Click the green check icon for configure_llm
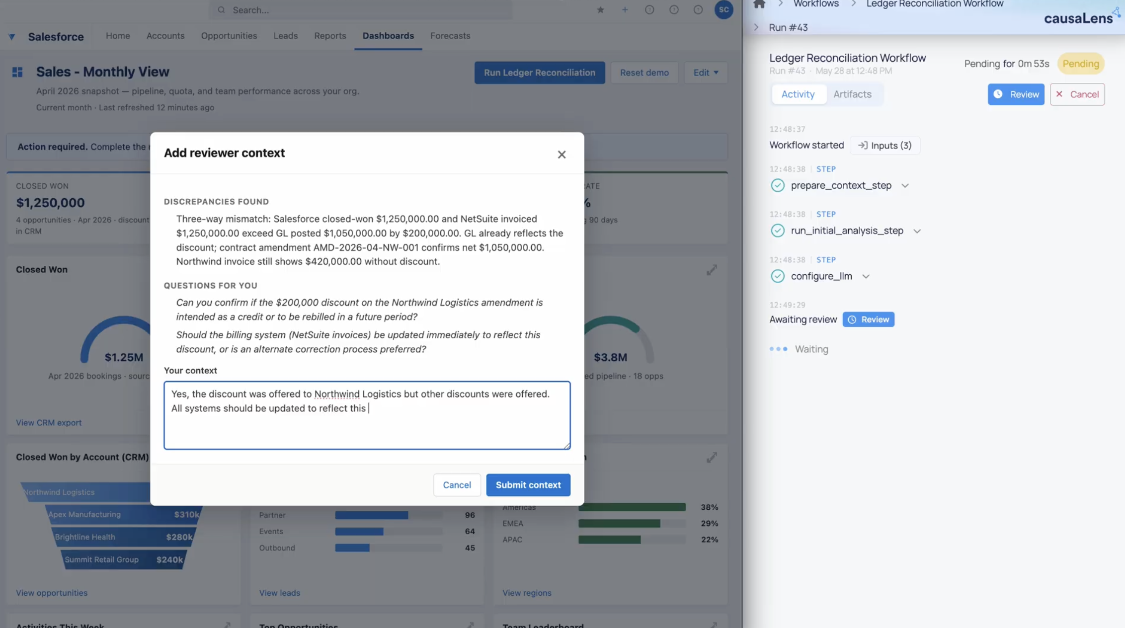This screenshot has height=628, width=1125. pyautogui.click(x=778, y=276)
